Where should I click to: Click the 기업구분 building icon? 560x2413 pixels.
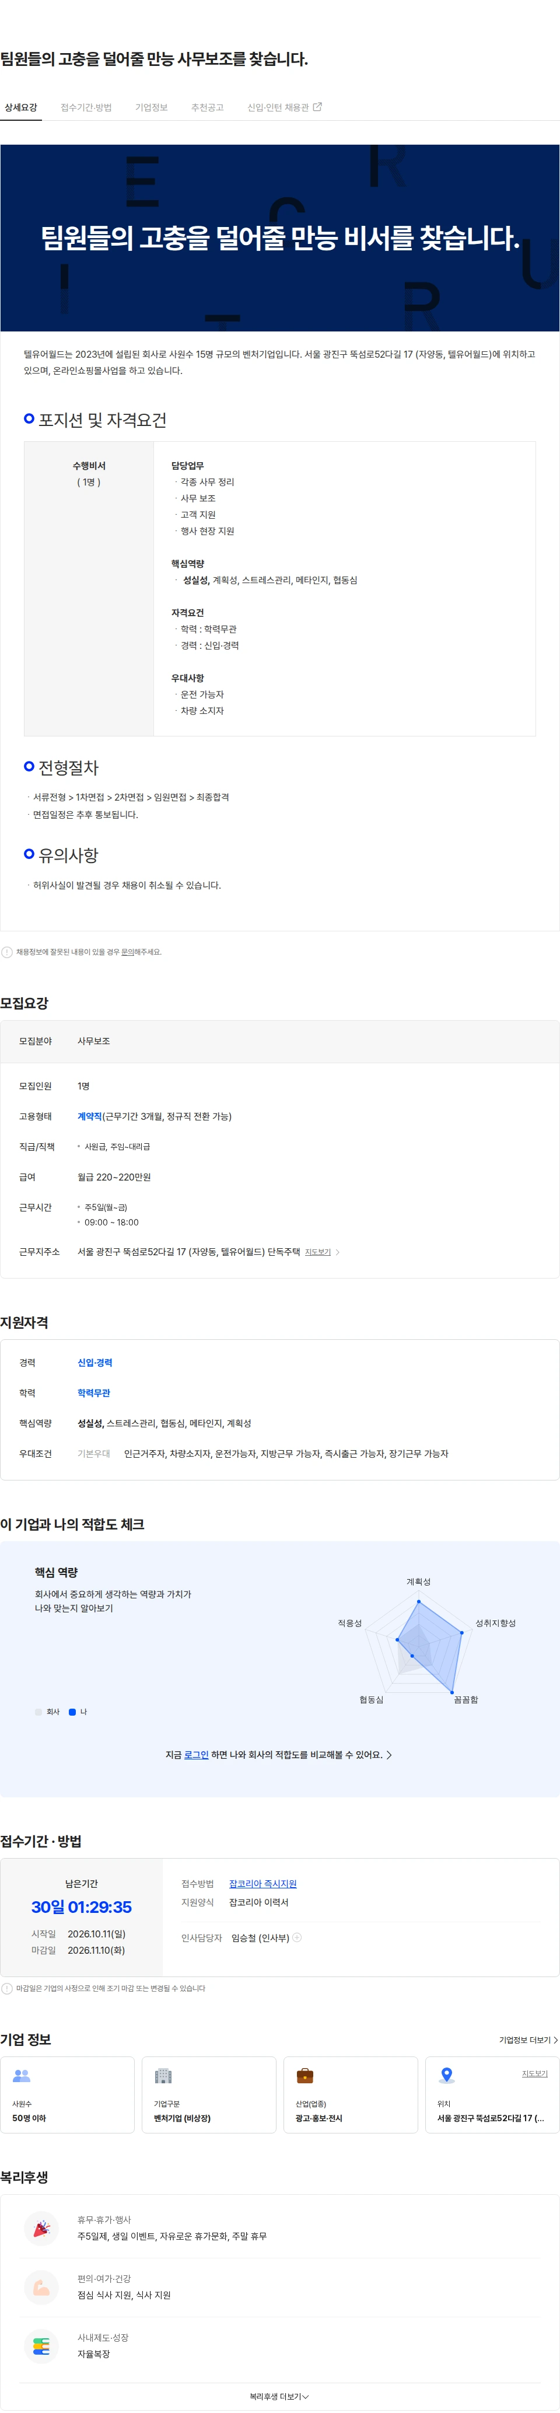click(x=163, y=2076)
